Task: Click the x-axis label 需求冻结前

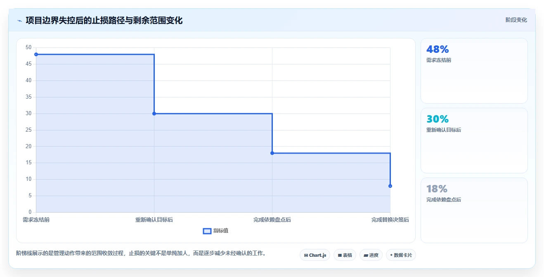Action: 36,220
